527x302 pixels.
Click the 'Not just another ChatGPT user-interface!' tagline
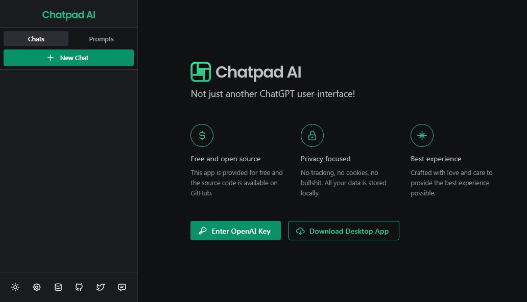tap(273, 94)
